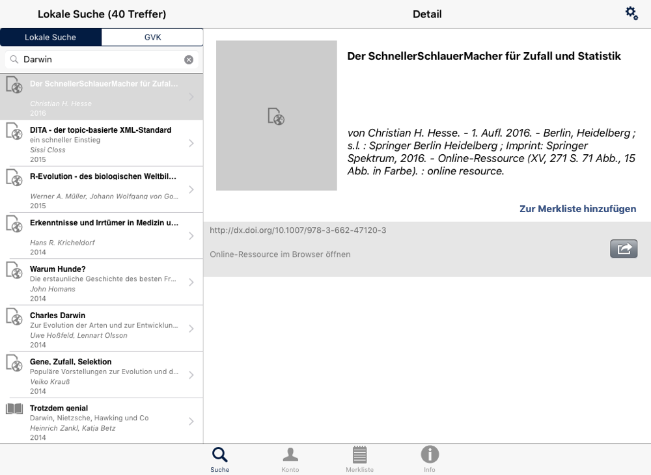Viewport: 651px width, 475px height.
Task: Click online resource icon for Erkenntnisse und Irrtümer
Action: pyautogui.click(x=14, y=224)
